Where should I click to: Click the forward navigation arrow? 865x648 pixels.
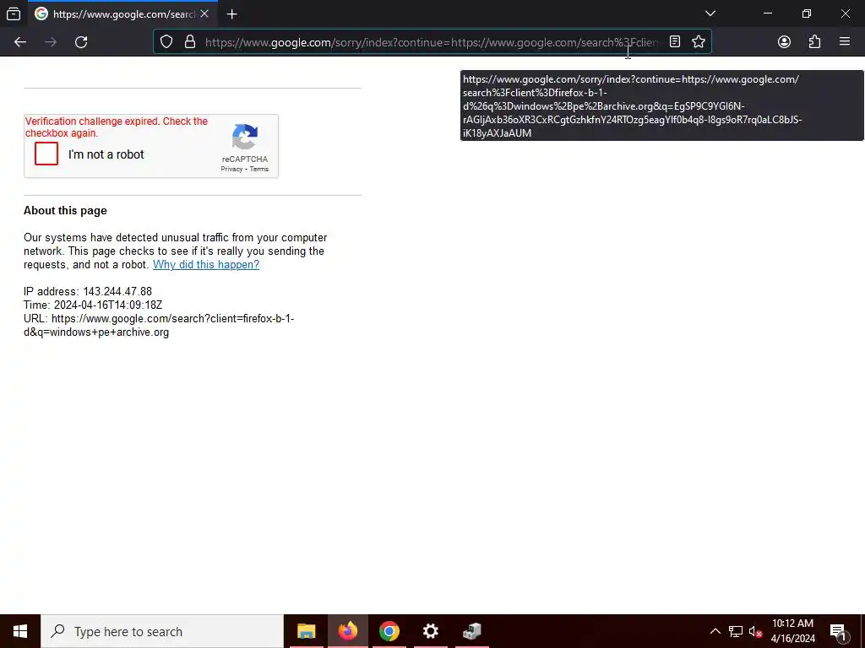(x=51, y=42)
